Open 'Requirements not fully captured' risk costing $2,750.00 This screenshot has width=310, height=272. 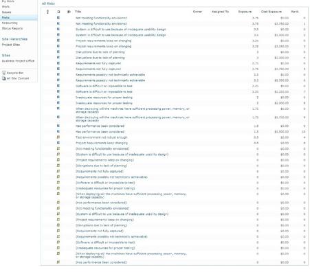click(98, 69)
